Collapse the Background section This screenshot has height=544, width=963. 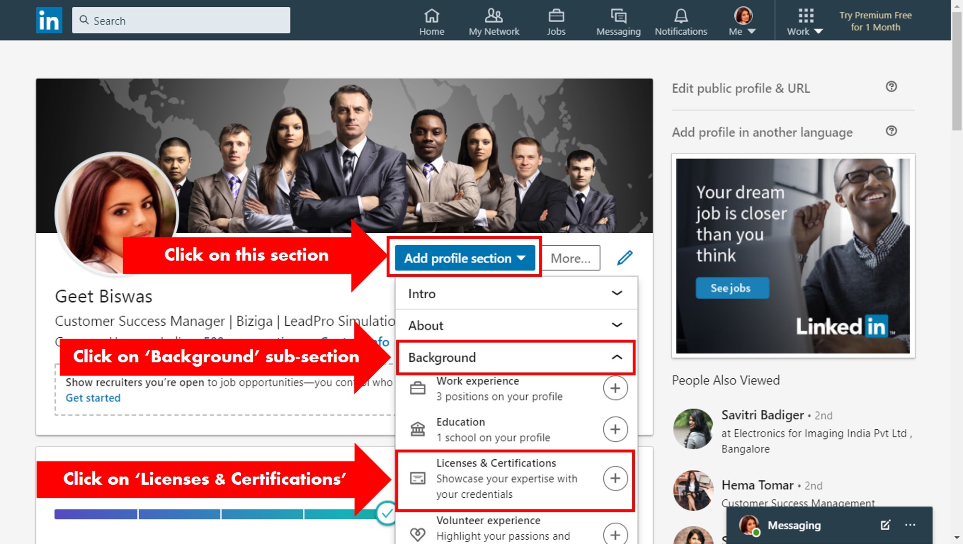click(617, 358)
